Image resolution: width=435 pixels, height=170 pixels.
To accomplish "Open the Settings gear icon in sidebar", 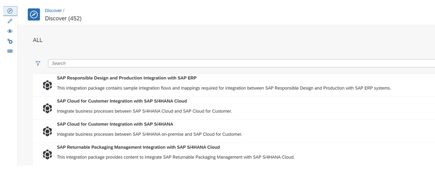I will tap(10, 41).
